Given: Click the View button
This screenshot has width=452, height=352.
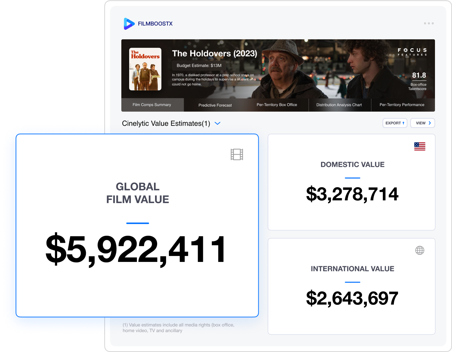Looking at the screenshot, I should [423, 123].
